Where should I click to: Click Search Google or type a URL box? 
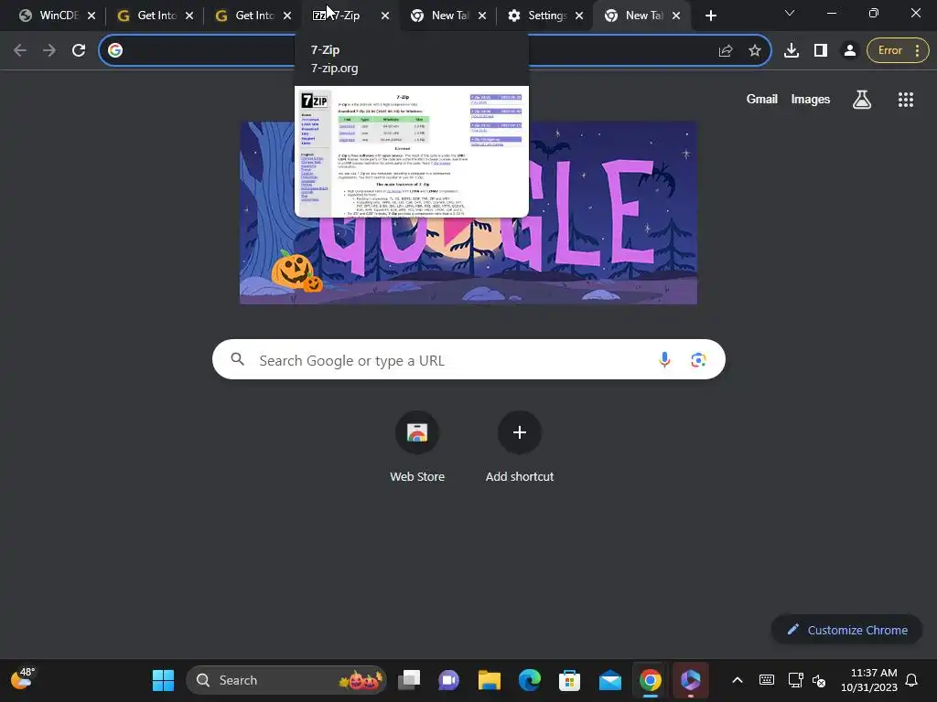pos(468,360)
